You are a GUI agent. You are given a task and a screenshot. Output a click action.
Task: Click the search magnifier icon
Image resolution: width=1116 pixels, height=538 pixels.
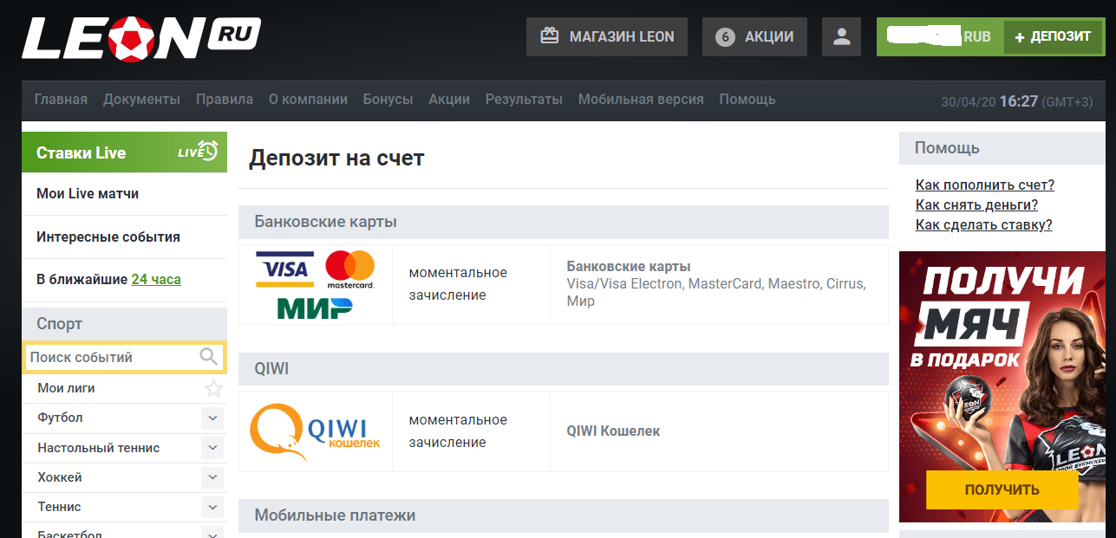[x=208, y=357]
